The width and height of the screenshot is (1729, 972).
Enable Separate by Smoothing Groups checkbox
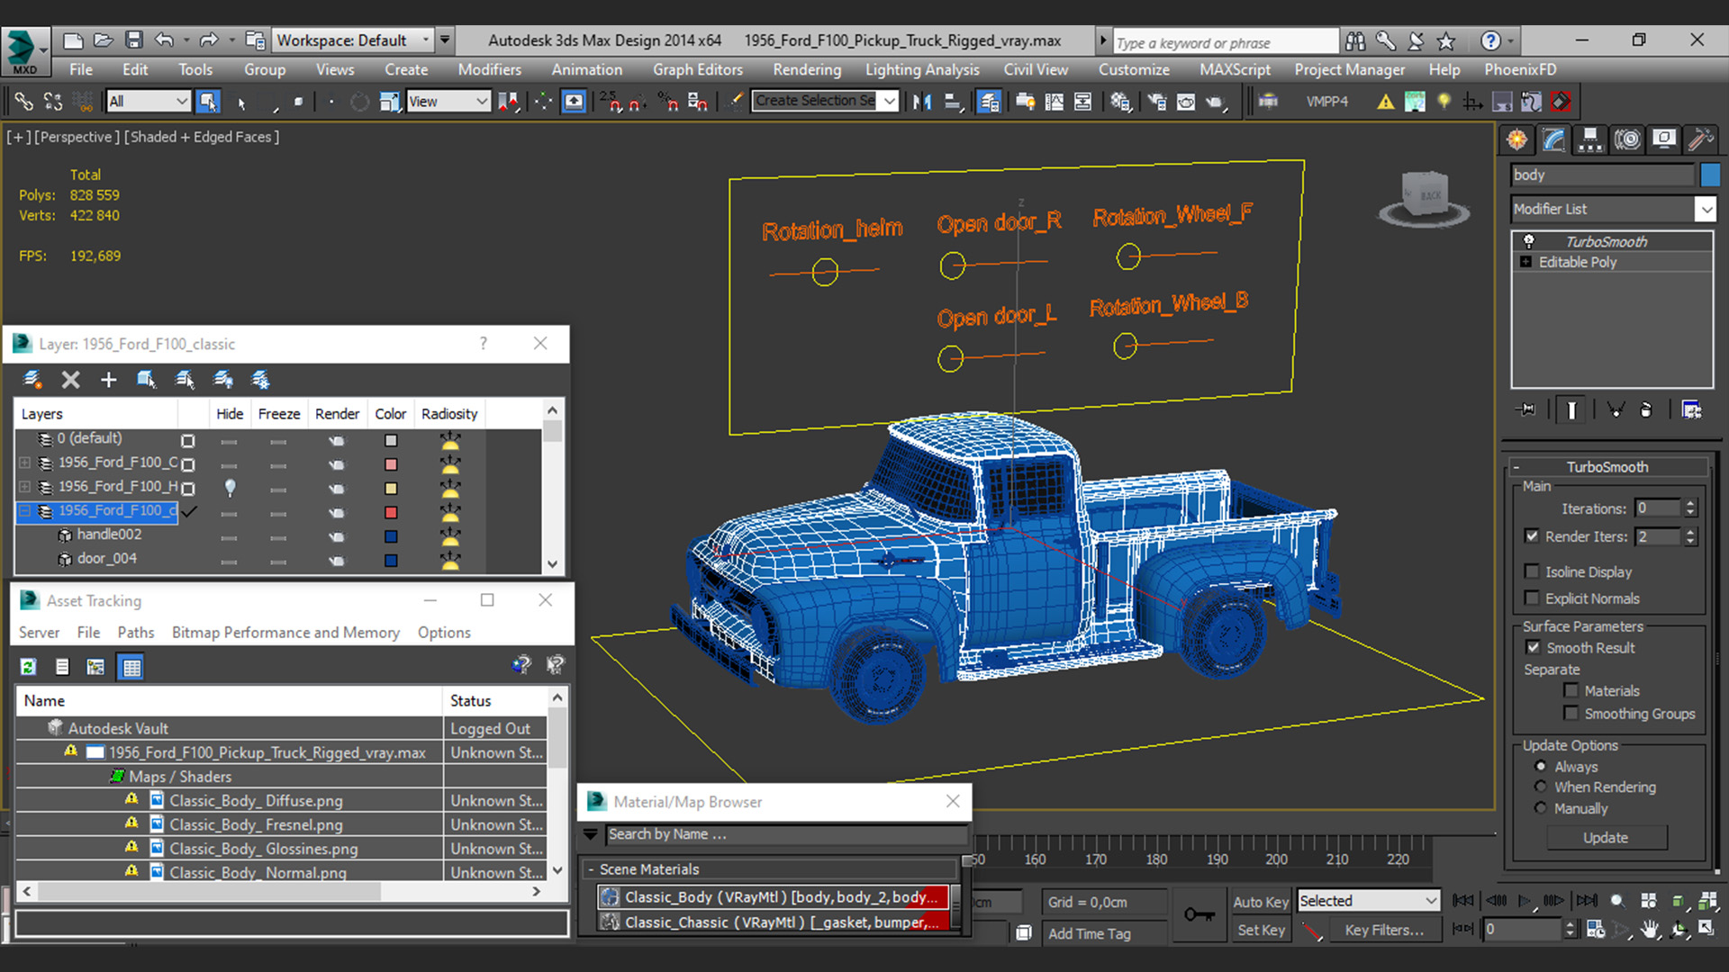pyautogui.click(x=1571, y=714)
